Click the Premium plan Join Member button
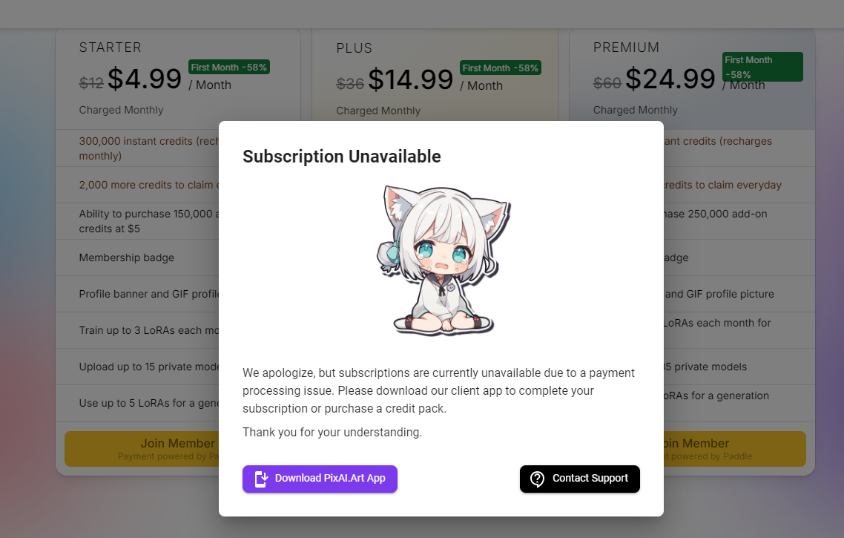Screen dimensions: 844x538 tap(735, 449)
